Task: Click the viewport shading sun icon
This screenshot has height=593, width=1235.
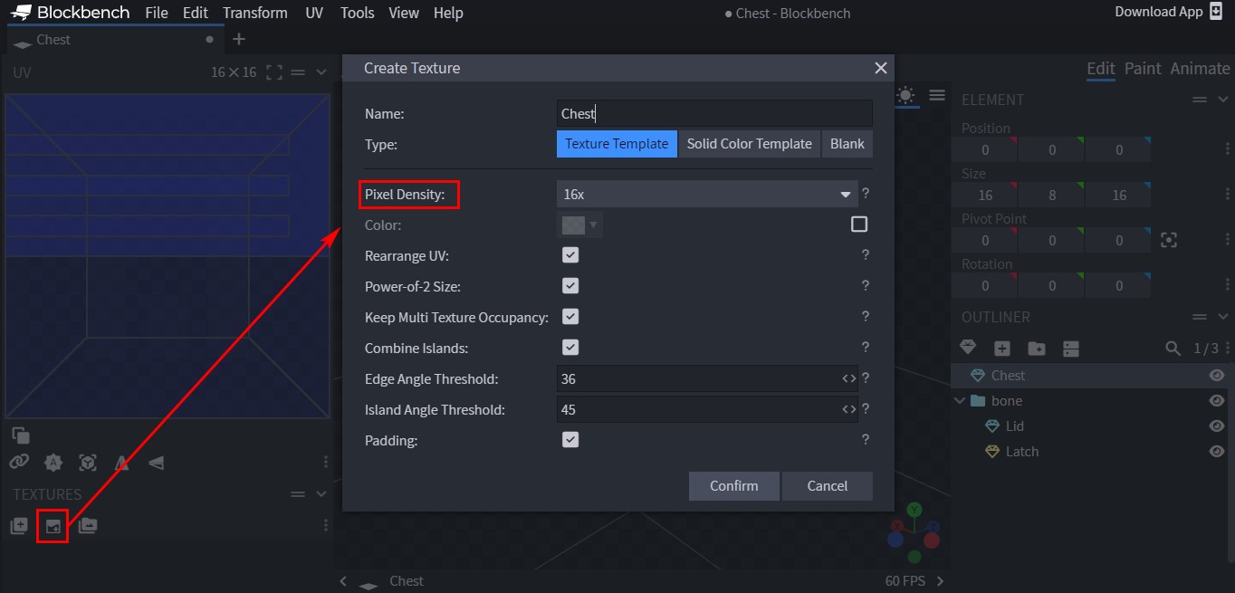Action: click(905, 95)
